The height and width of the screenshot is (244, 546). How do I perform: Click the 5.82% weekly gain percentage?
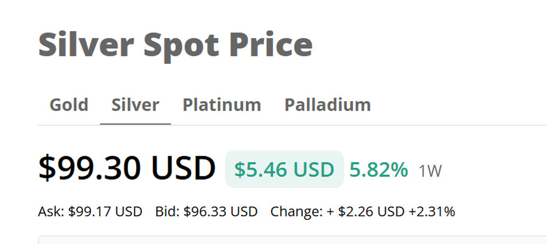pyautogui.click(x=379, y=170)
